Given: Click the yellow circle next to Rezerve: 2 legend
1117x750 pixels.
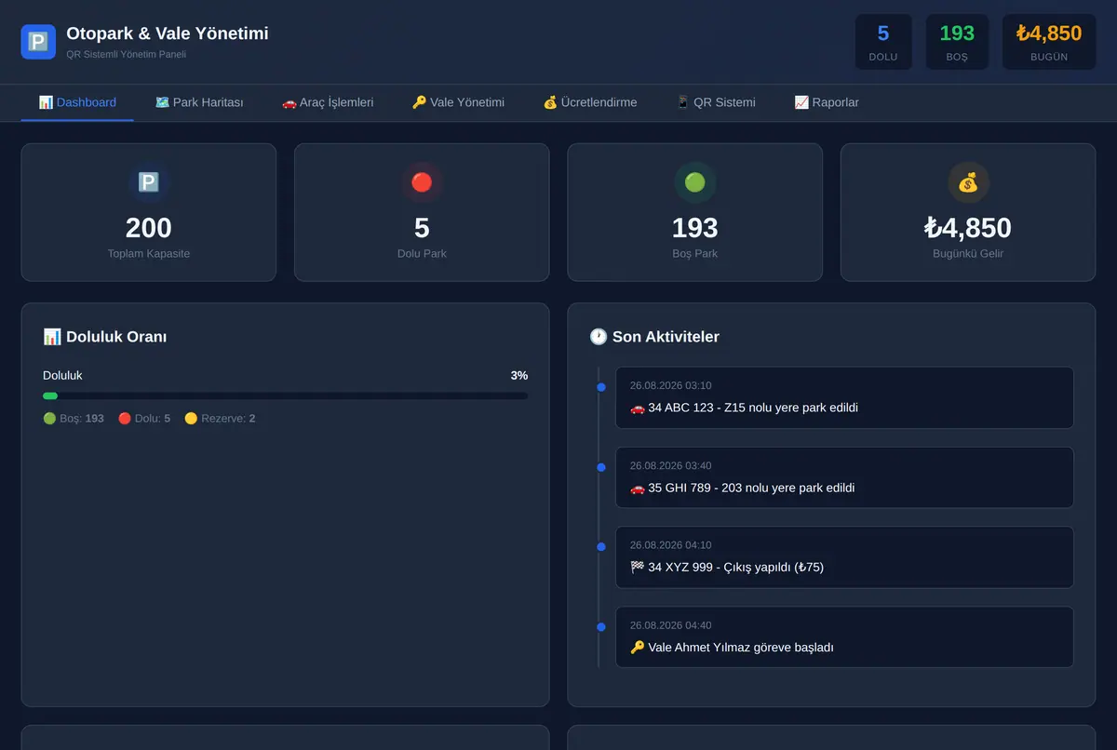Looking at the screenshot, I should (191, 419).
